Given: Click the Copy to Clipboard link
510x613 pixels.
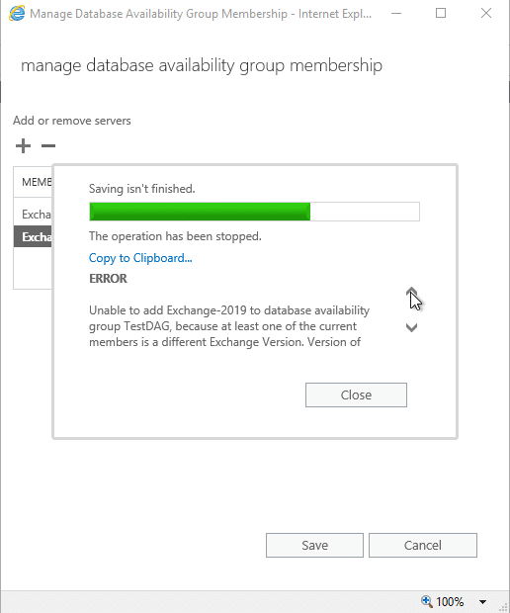Looking at the screenshot, I should tap(140, 258).
